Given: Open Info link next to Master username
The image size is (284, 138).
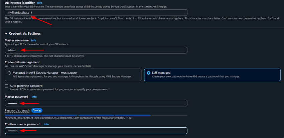Looking at the screenshot, I should [x=33, y=40].
